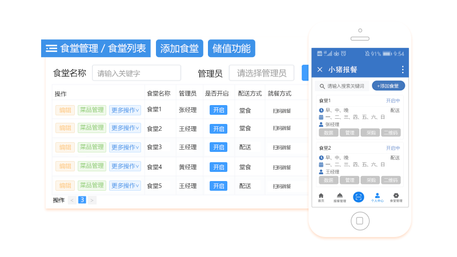
Task: Click 编辑 for 食堂2
Action: coord(65,128)
